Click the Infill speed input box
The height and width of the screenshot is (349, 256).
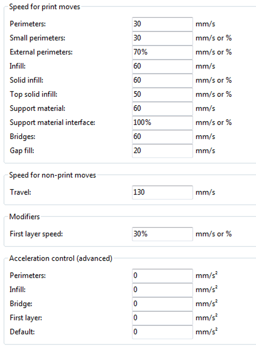pos(162,66)
